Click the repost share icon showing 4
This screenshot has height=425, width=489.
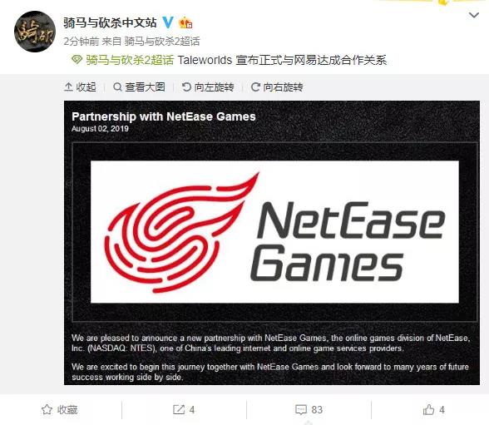point(184,409)
